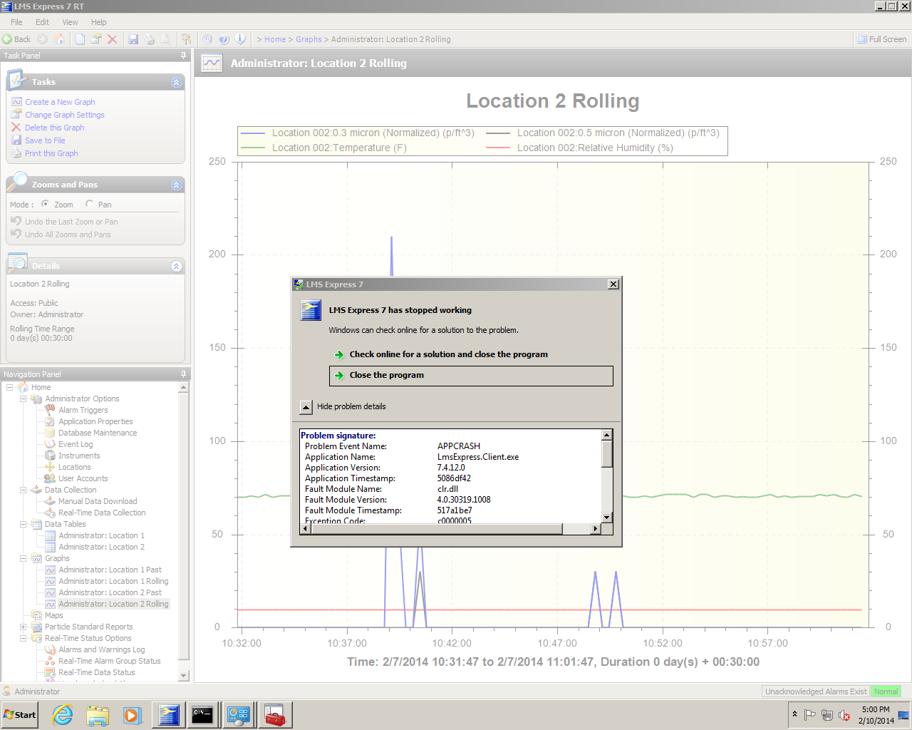Click the Locations yellow arrows icon
Viewport: 912px width, 730px height.
tap(50, 467)
